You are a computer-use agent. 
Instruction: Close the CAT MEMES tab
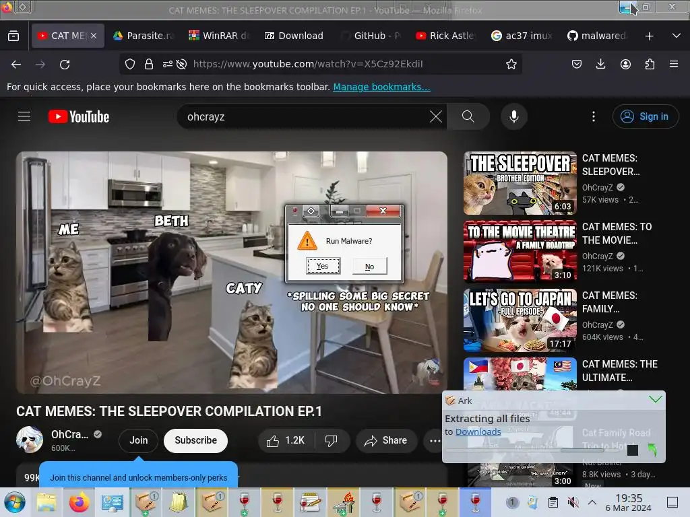click(94, 36)
